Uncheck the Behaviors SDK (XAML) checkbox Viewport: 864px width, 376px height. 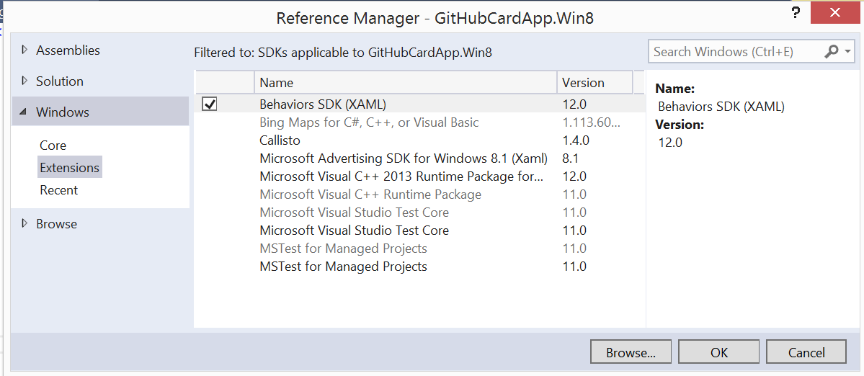click(210, 104)
